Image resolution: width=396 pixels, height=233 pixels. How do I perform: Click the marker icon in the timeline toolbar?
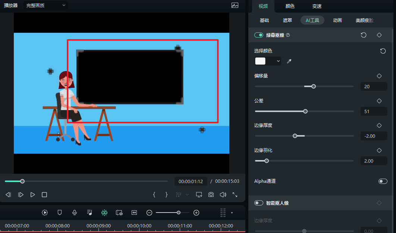click(60, 213)
